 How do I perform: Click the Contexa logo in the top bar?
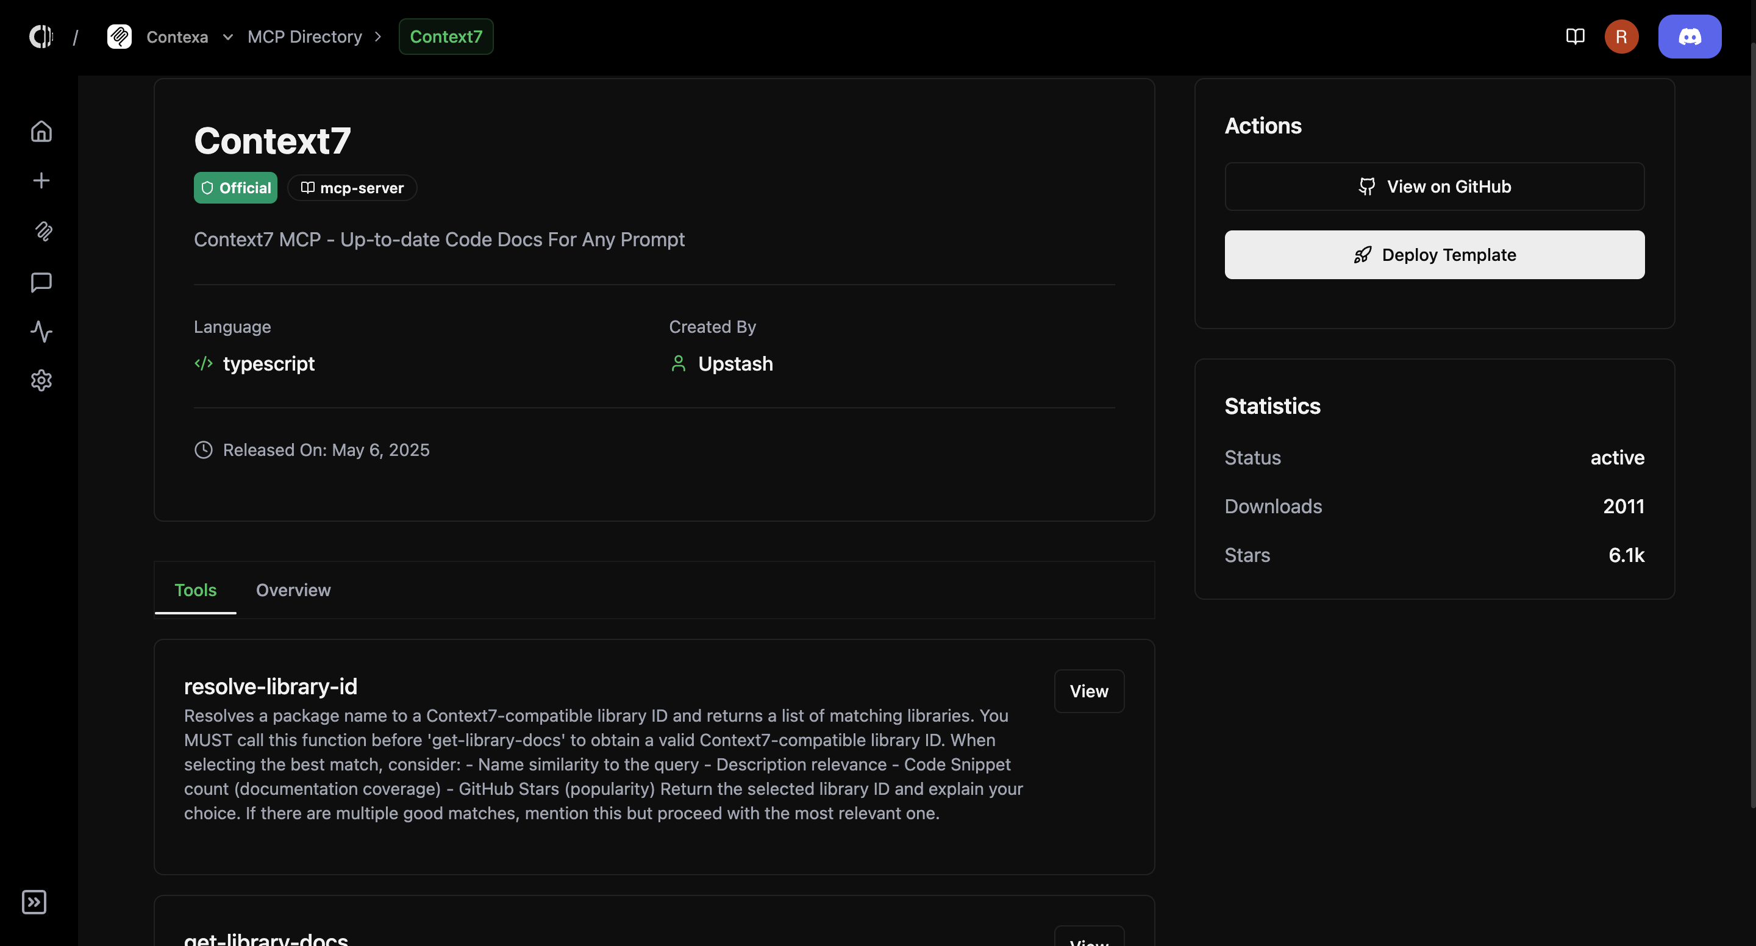point(120,36)
